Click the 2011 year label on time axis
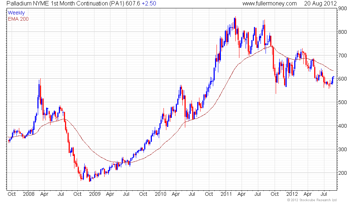Screen dimensions: 356x203 (226, 194)
